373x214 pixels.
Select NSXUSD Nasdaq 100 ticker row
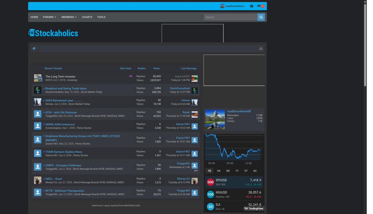[x=234, y=194]
